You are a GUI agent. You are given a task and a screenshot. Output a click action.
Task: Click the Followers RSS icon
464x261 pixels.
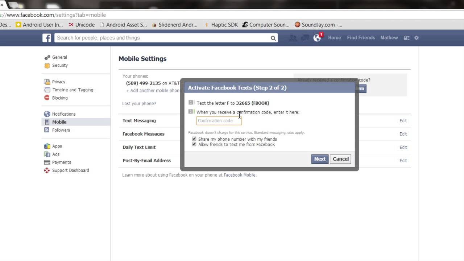tap(47, 130)
